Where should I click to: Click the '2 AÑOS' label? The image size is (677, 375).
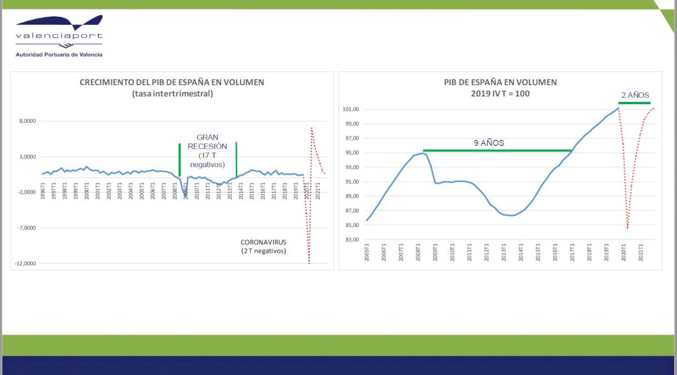click(635, 95)
